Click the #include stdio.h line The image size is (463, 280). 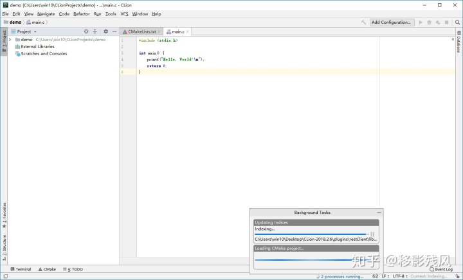[x=158, y=40]
